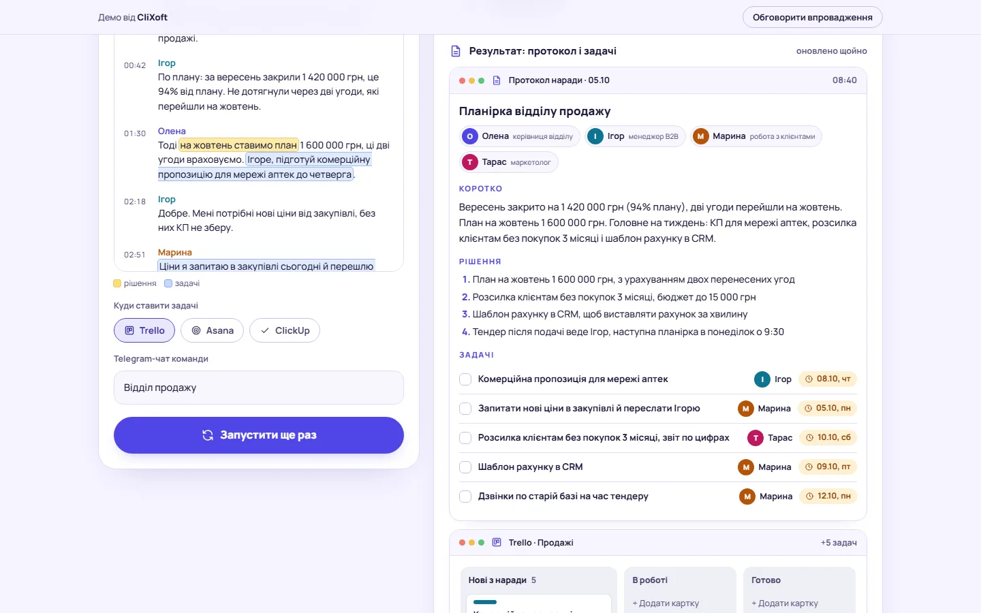Click Ігор's avatar in the "Комерційна пропозиція" task row

click(762, 379)
